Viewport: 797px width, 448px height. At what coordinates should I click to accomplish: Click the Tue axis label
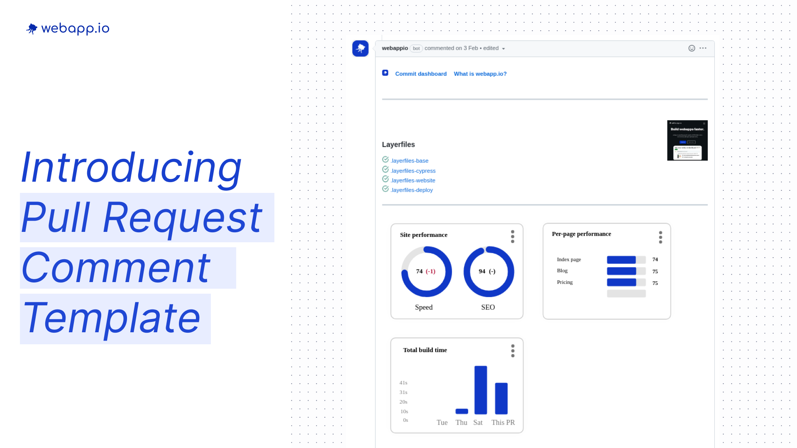pyautogui.click(x=442, y=422)
